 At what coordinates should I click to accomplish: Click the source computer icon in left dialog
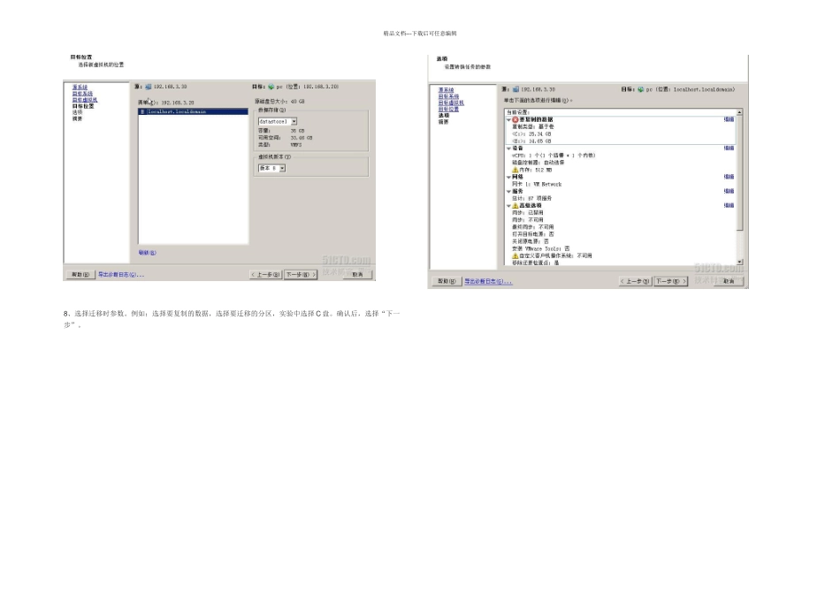click(x=149, y=87)
